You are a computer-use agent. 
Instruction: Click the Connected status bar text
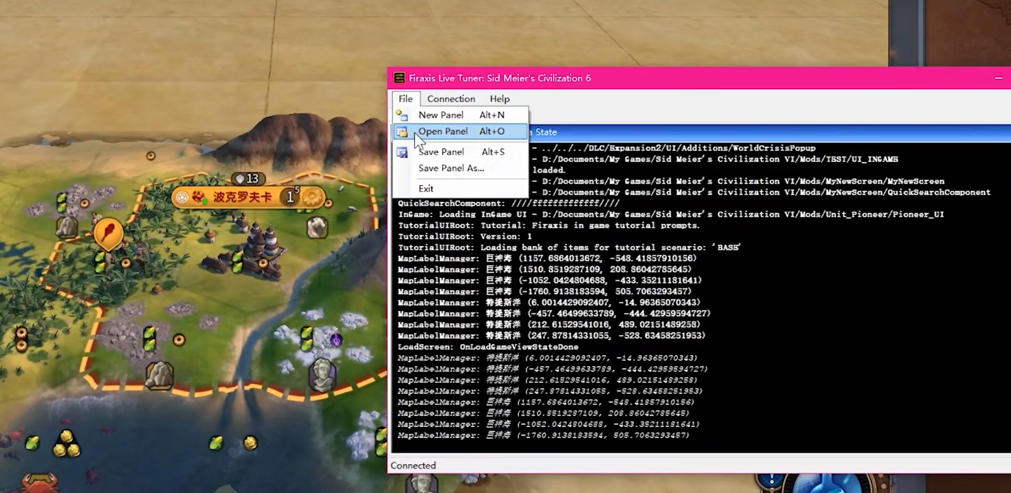(413, 465)
